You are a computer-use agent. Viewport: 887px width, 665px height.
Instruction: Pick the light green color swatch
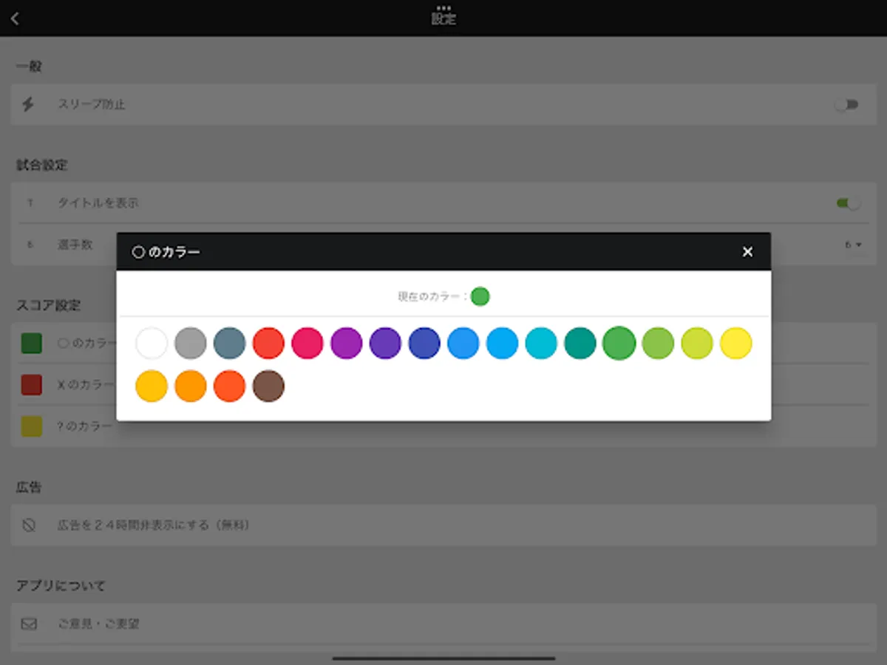click(658, 344)
